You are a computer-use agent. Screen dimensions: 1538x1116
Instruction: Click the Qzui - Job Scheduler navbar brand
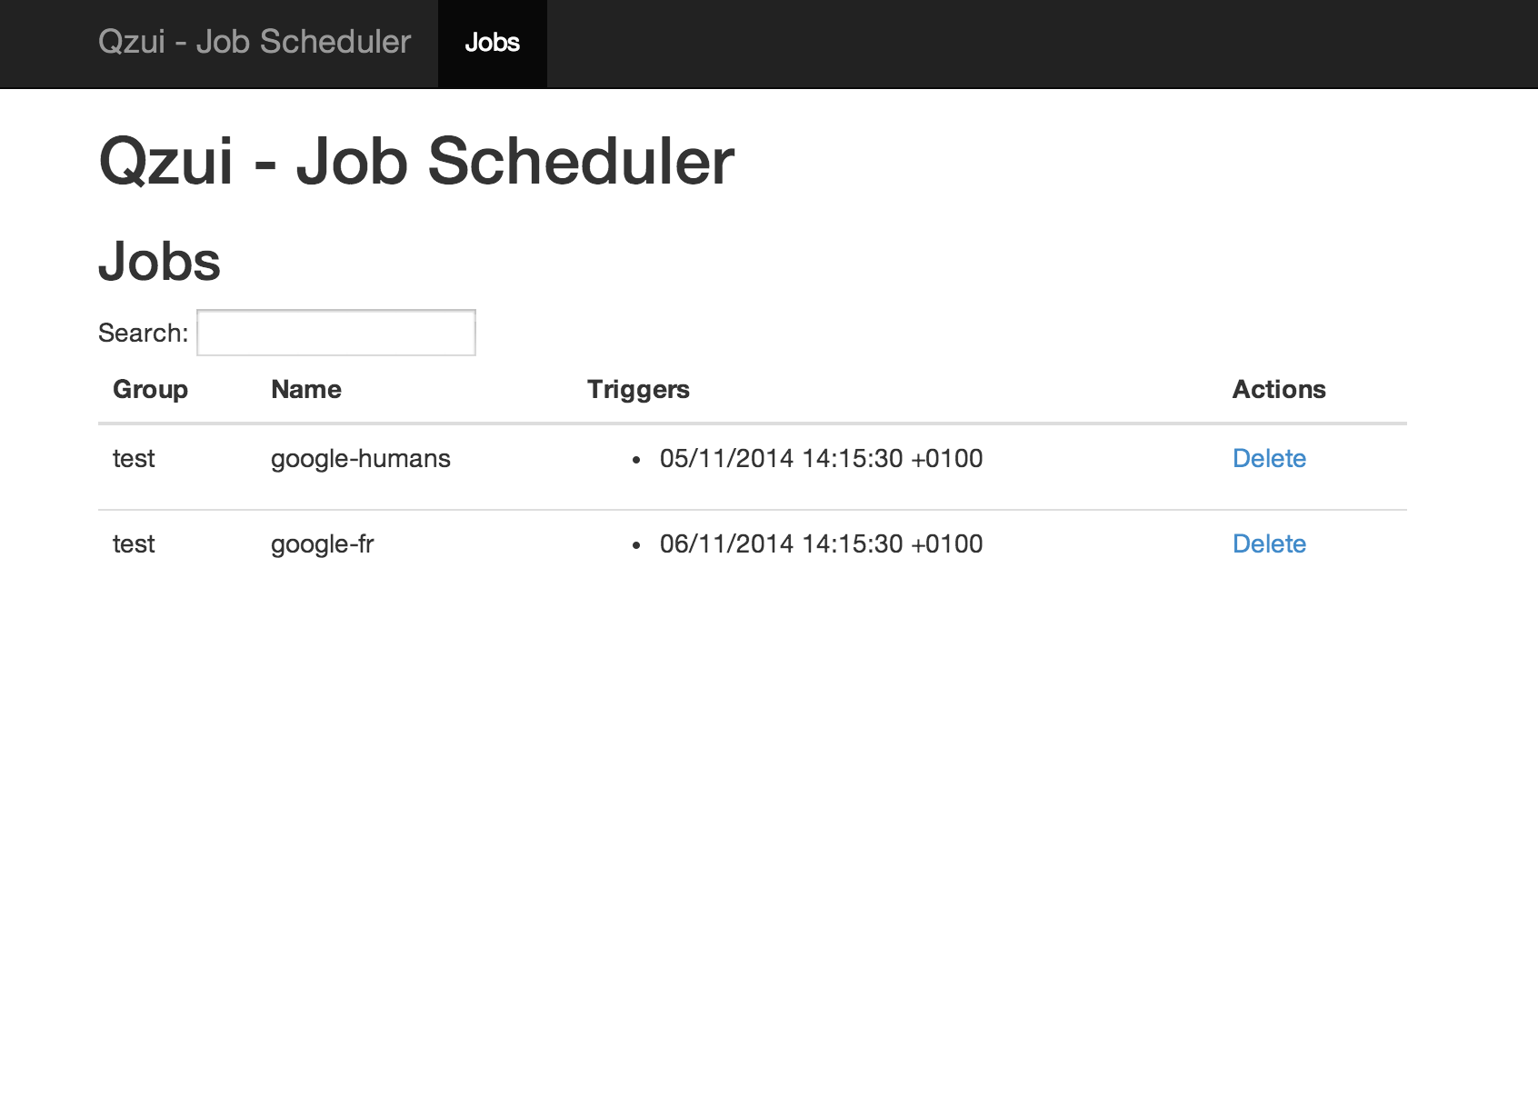255,43
